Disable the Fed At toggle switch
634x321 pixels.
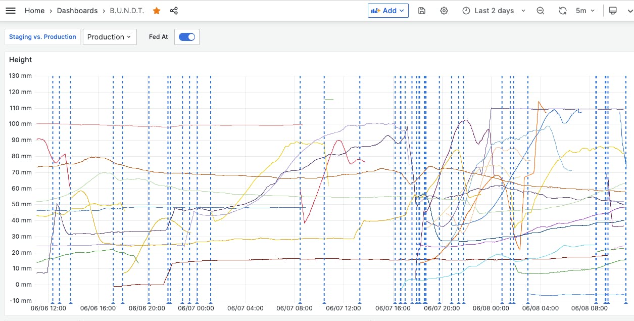pyautogui.click(x=187, y=37)
